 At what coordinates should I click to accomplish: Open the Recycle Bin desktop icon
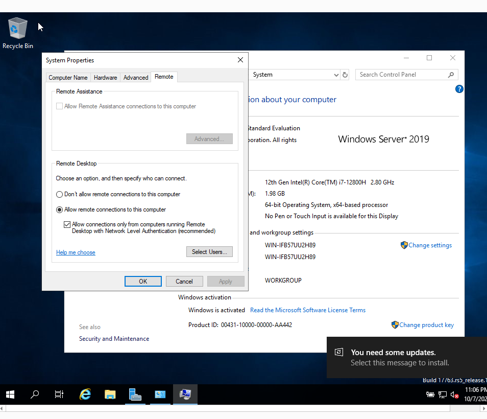click(x=18, y=33)
